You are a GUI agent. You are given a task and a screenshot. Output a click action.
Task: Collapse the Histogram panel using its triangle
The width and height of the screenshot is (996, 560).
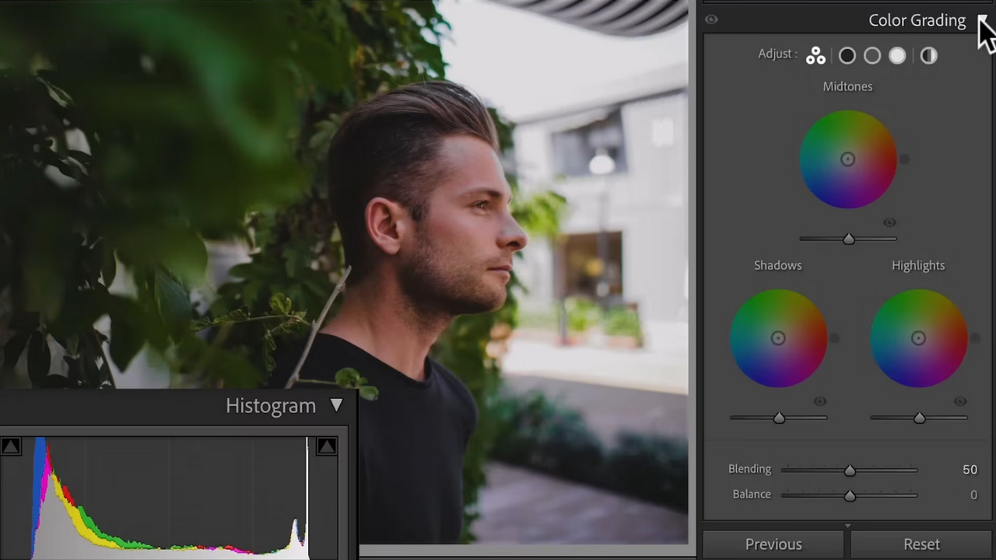coord(336,405)
